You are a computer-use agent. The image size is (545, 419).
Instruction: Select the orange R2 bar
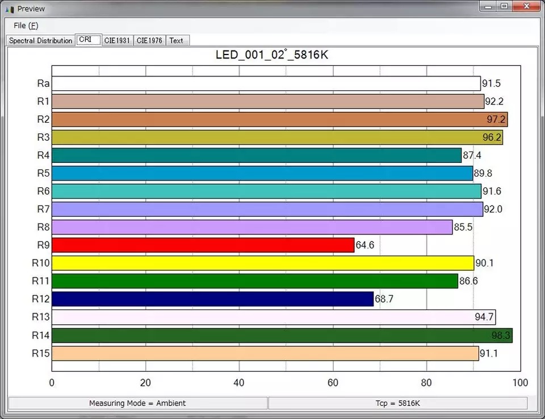279,120
